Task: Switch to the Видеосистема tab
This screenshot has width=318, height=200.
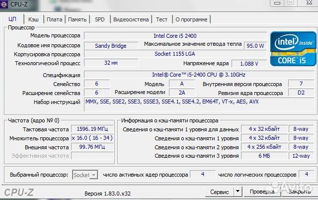Action: [x=131, y=19]
